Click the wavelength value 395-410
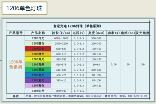This screenshot has height=104, width=156. [61, 80]
